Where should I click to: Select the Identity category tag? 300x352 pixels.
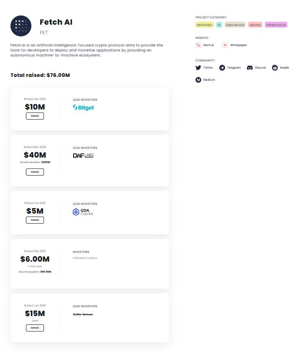click(x=255, y=25)
